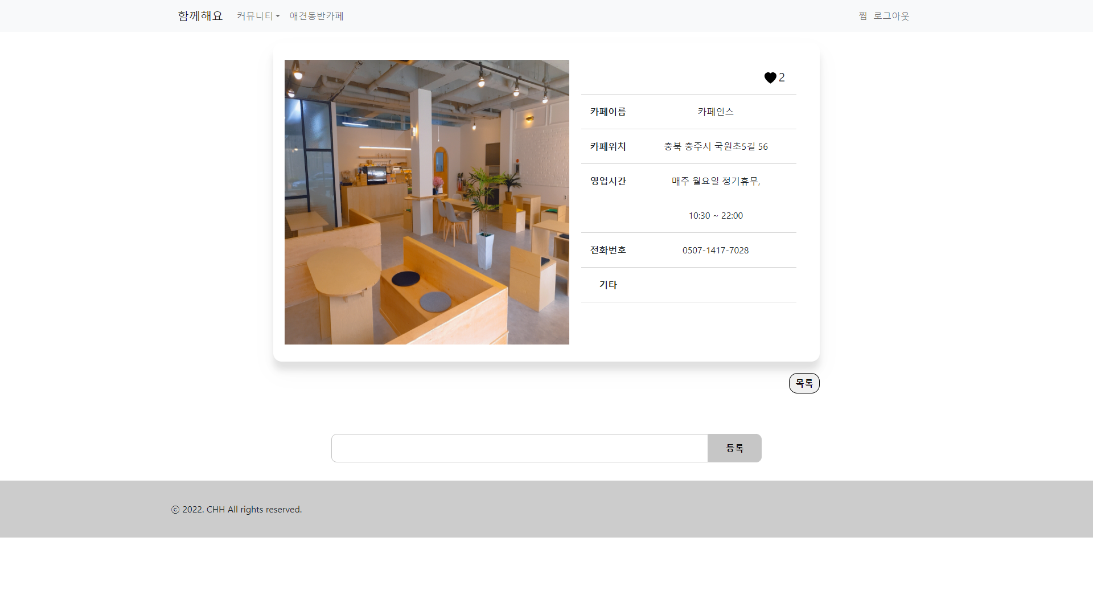Focus the comment text input field
1093x615 pixels.
(x=519, y=448)
